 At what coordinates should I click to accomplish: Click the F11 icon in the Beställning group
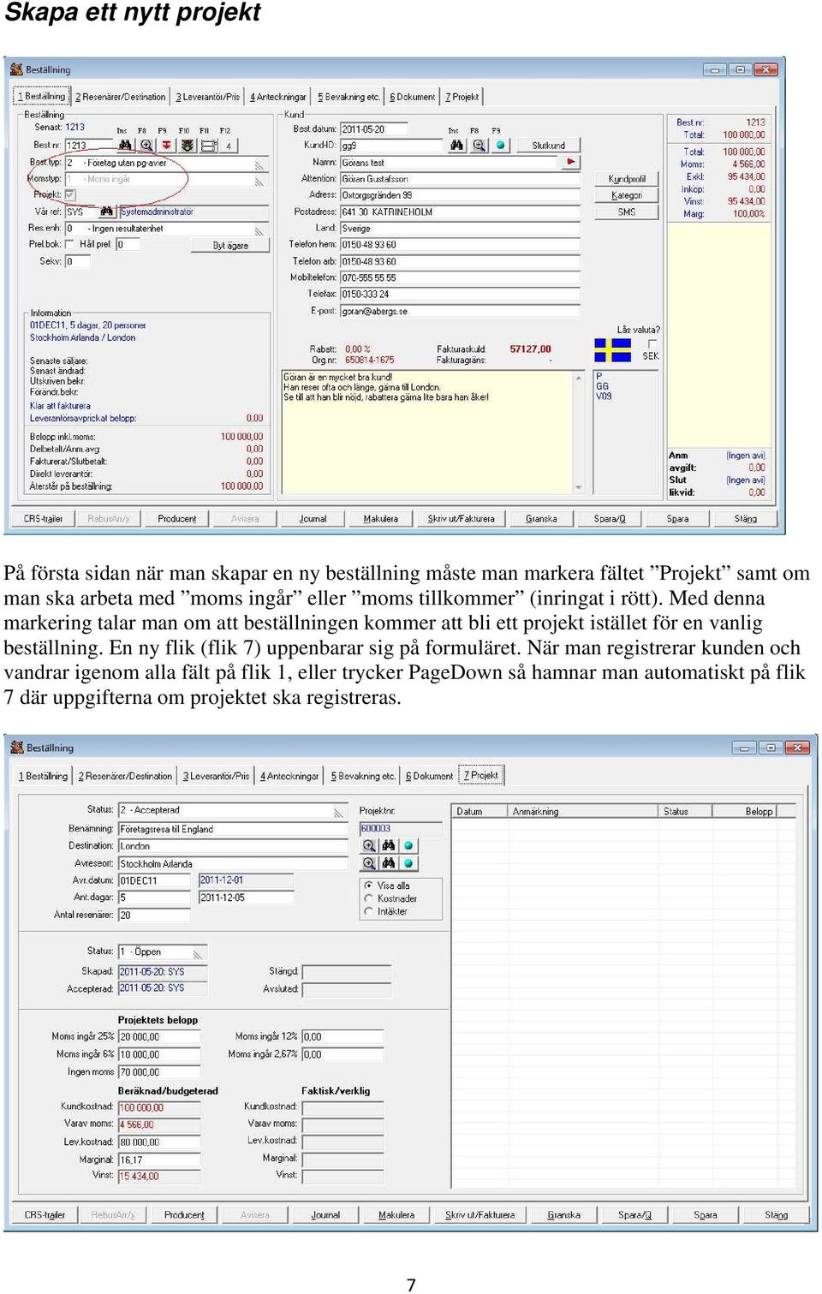(208, 146)
